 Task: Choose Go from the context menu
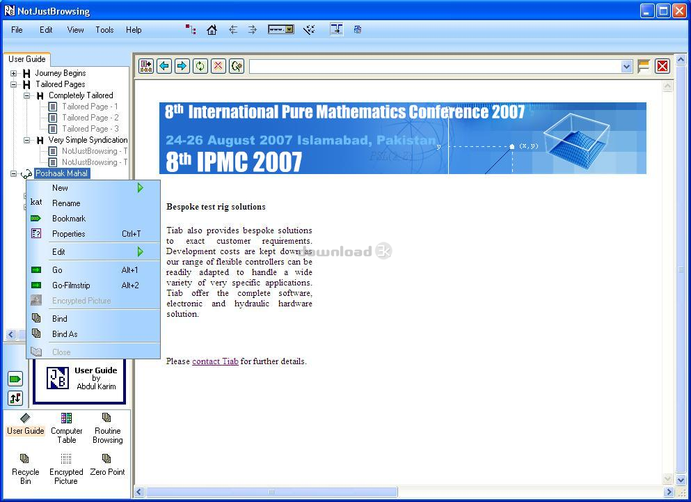pyautogui.click(x=93, y=270)
